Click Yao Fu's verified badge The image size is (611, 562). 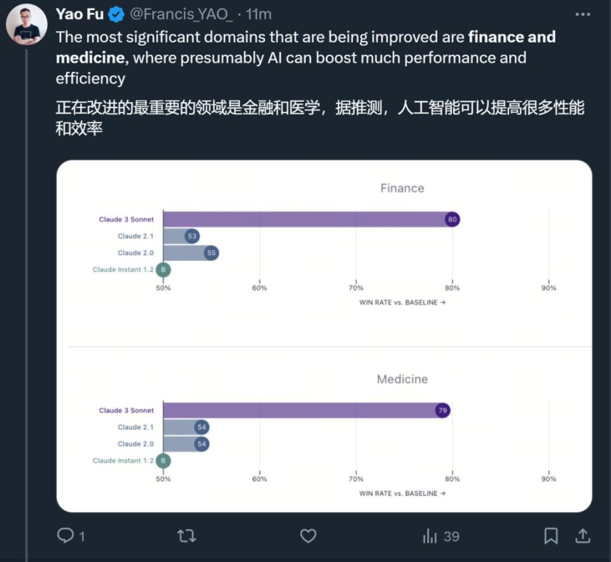pos(115,13)
